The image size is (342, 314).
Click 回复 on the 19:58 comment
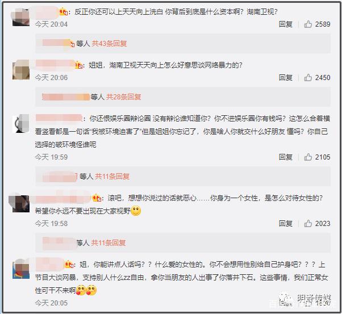[286, 224]
